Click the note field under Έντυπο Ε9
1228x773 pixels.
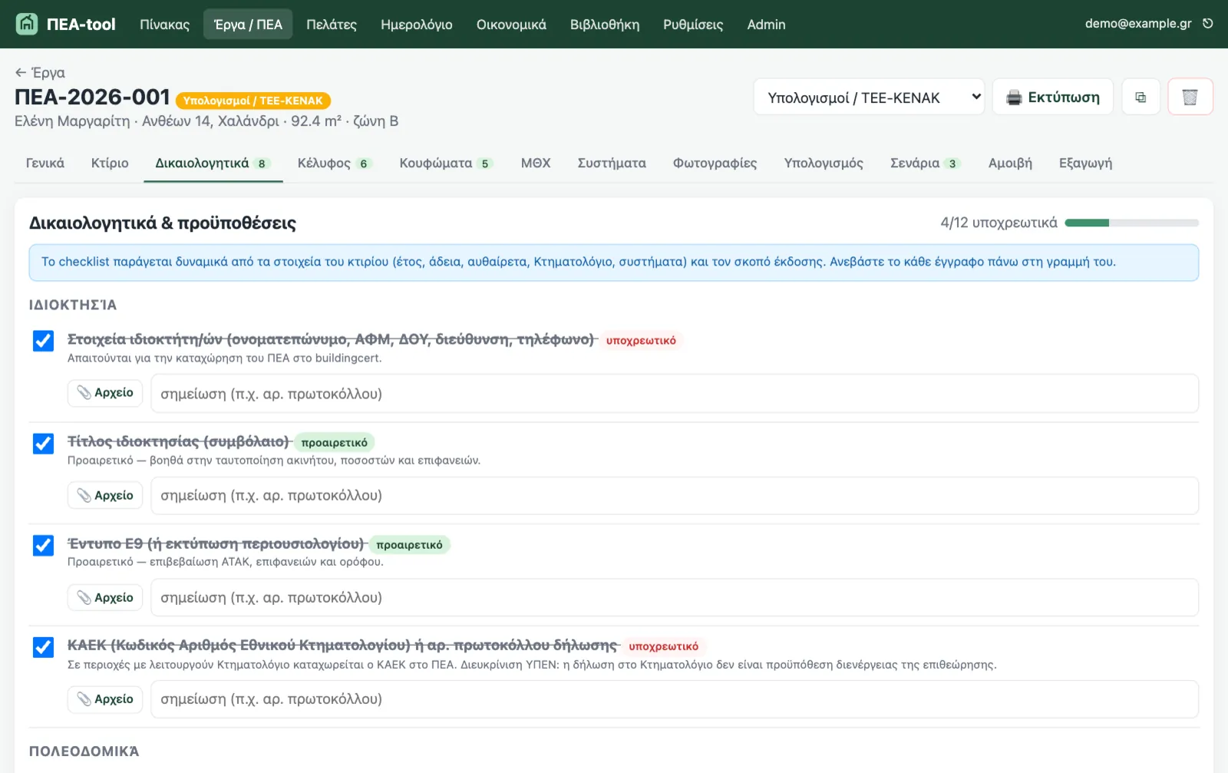[675, 597]
